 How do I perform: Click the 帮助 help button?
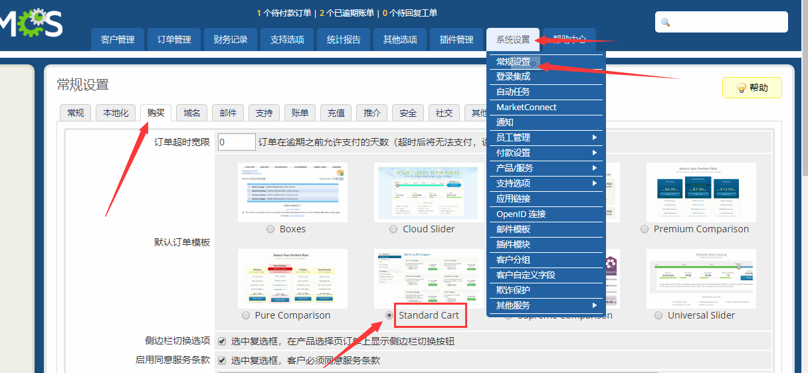tap(752, 88)
